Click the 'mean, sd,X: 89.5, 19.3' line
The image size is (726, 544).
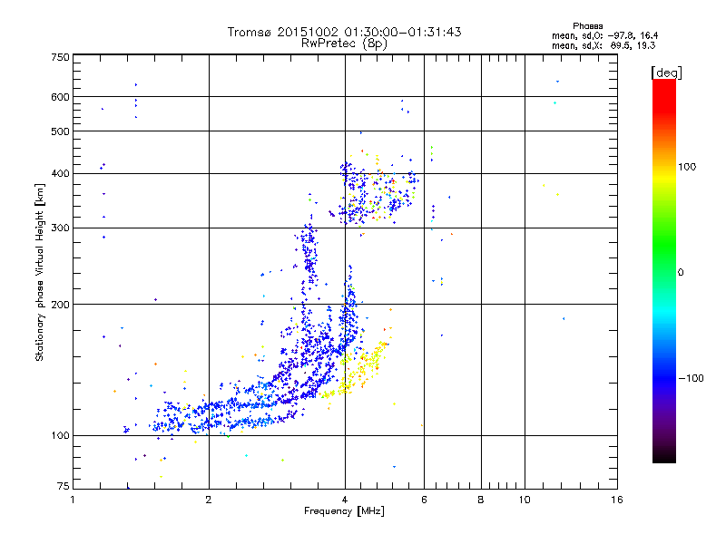[603, 45]
